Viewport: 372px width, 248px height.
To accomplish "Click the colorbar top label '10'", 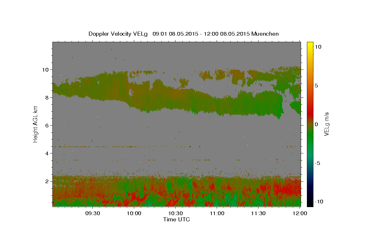I will click(318, 47).
